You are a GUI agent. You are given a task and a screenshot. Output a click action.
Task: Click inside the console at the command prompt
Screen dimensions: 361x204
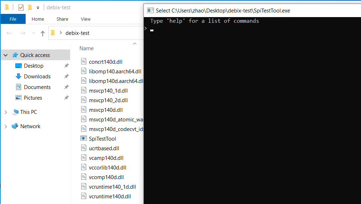point(152,30)
